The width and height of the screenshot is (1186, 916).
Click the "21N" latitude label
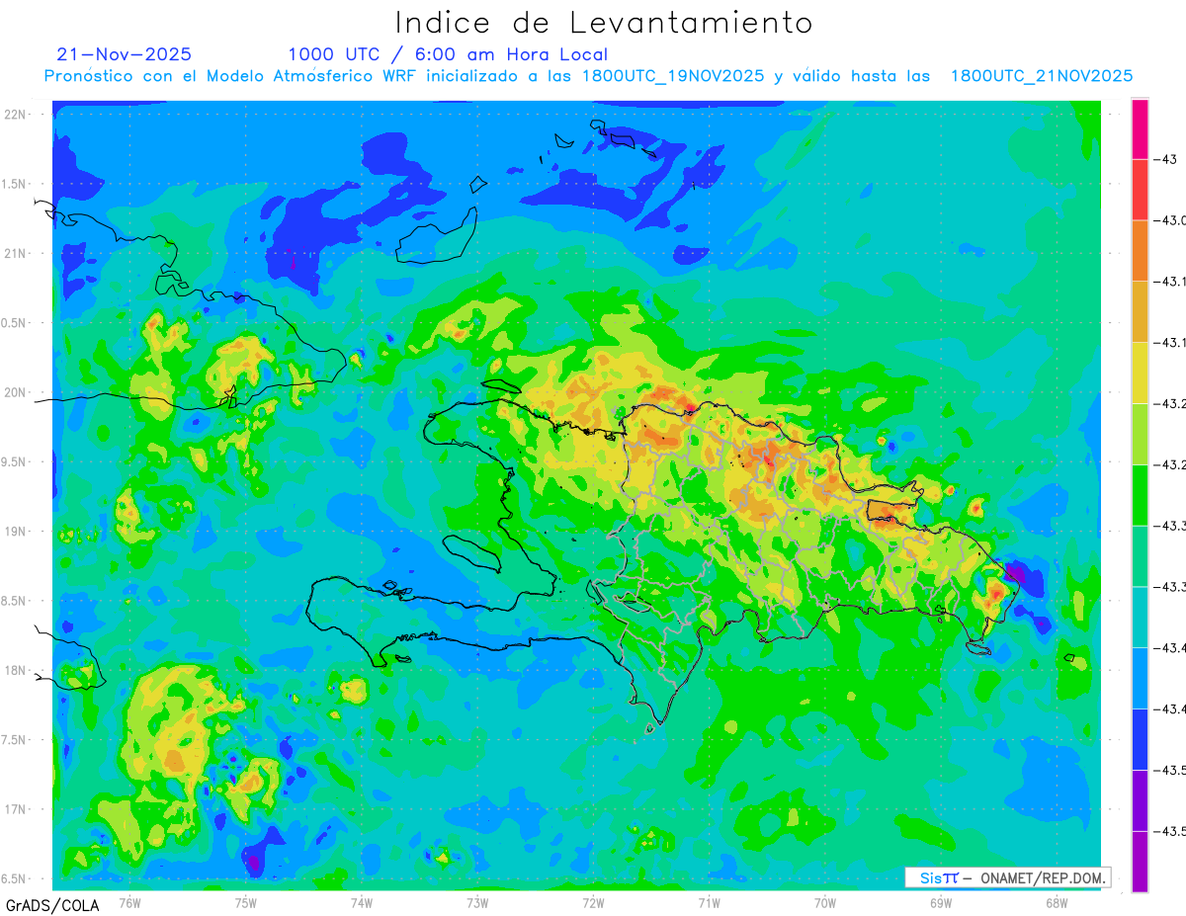coord(16,254)
